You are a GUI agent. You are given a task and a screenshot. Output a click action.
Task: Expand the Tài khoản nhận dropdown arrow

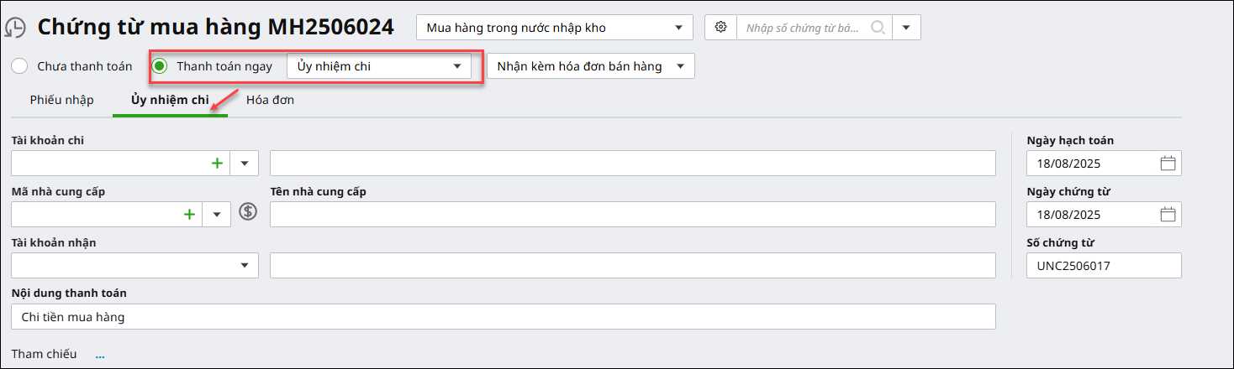[x=245, y=265]
